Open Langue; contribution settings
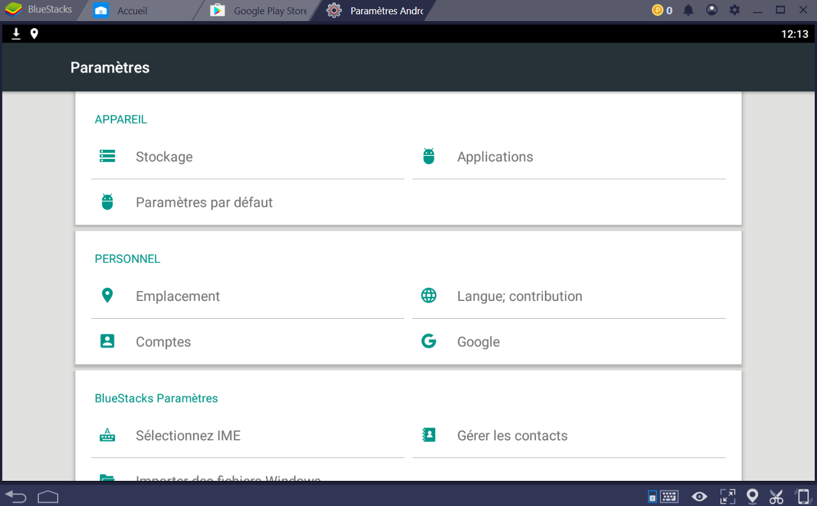Viewport: 817px width, 506px height. [569, 296]
